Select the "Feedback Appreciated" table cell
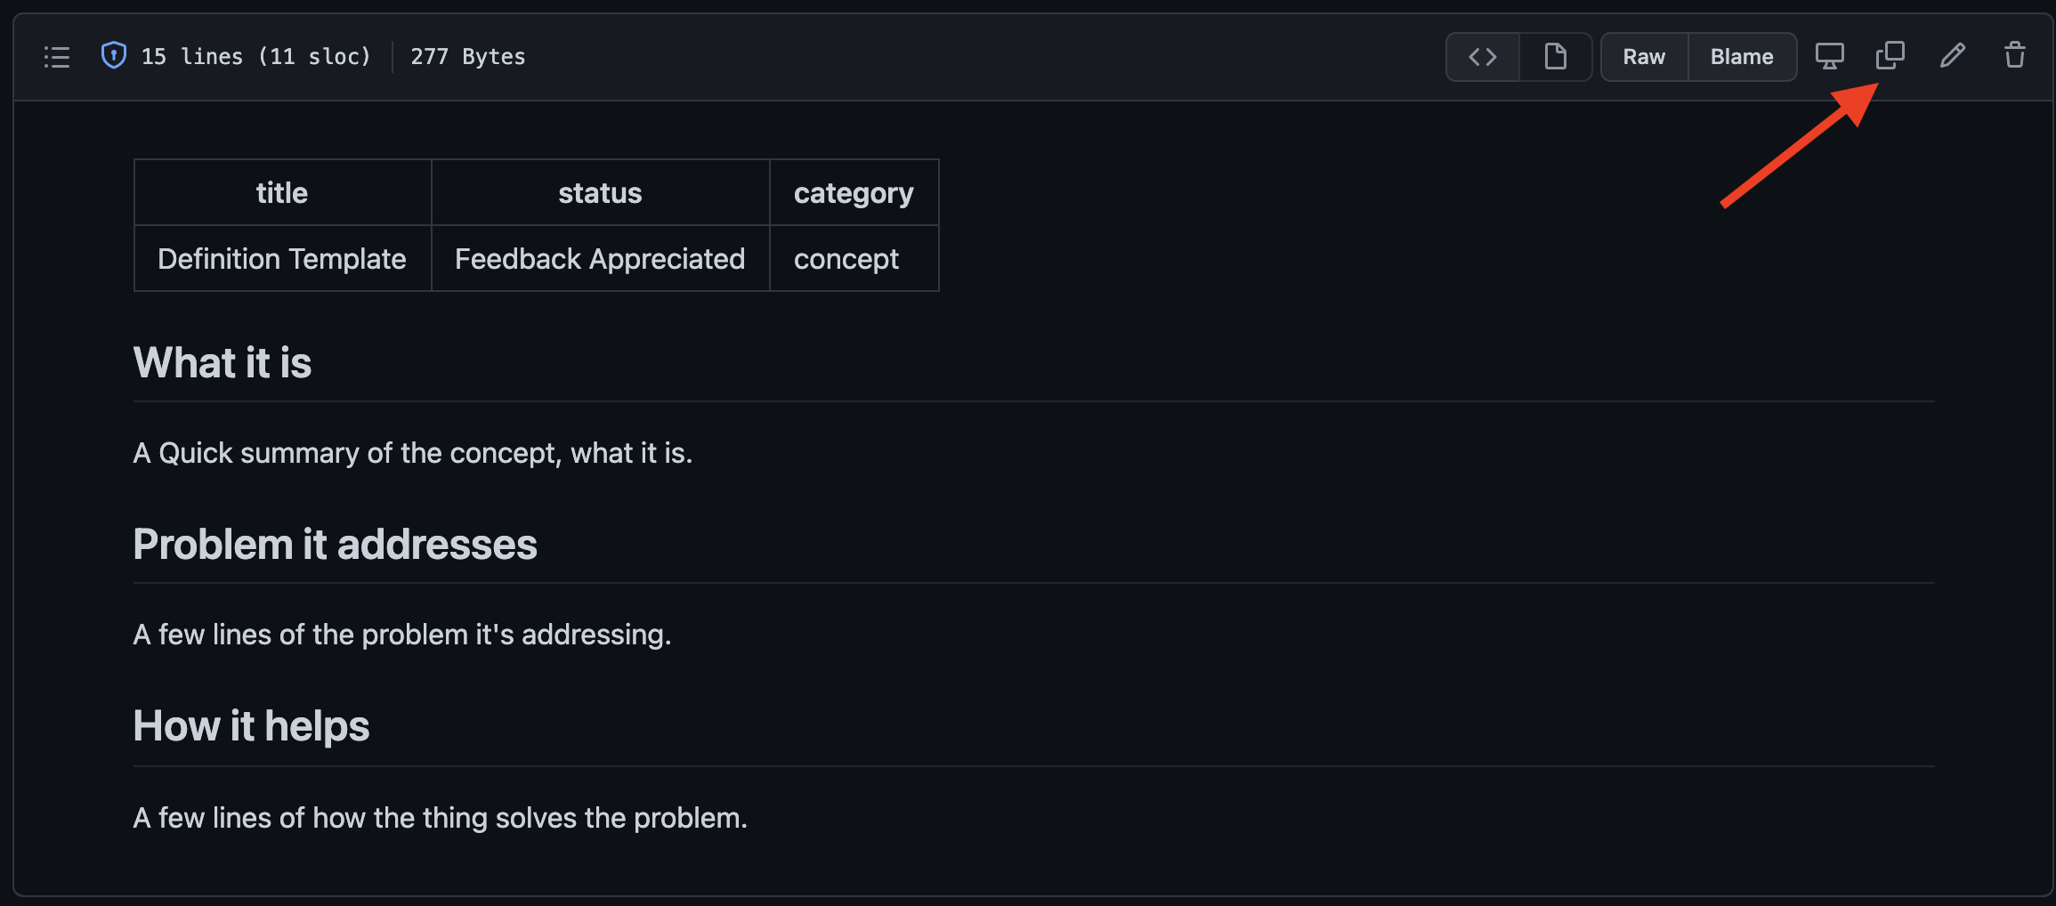The height and width of the screenshot is (906, 2056). click(x=600, y=259)
